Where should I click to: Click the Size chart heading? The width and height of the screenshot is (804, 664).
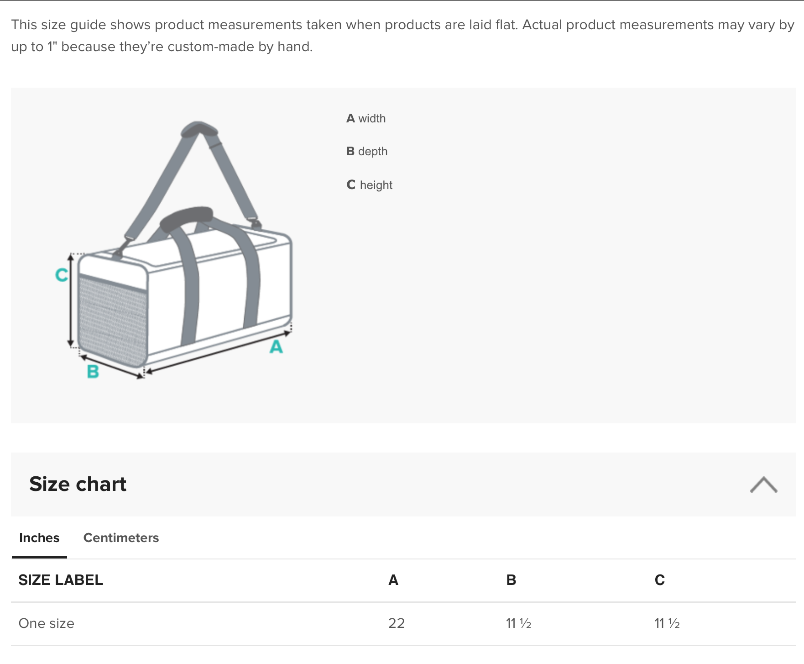point(78,484)
